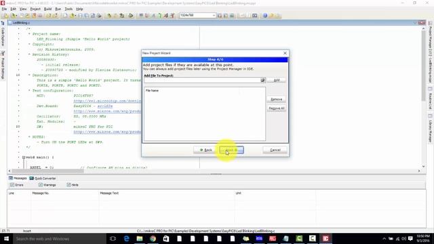Click the EasyPIC6 - ac:LEDs link
The width and height of the screenshot is (434, 244).
tap(93, 106)
